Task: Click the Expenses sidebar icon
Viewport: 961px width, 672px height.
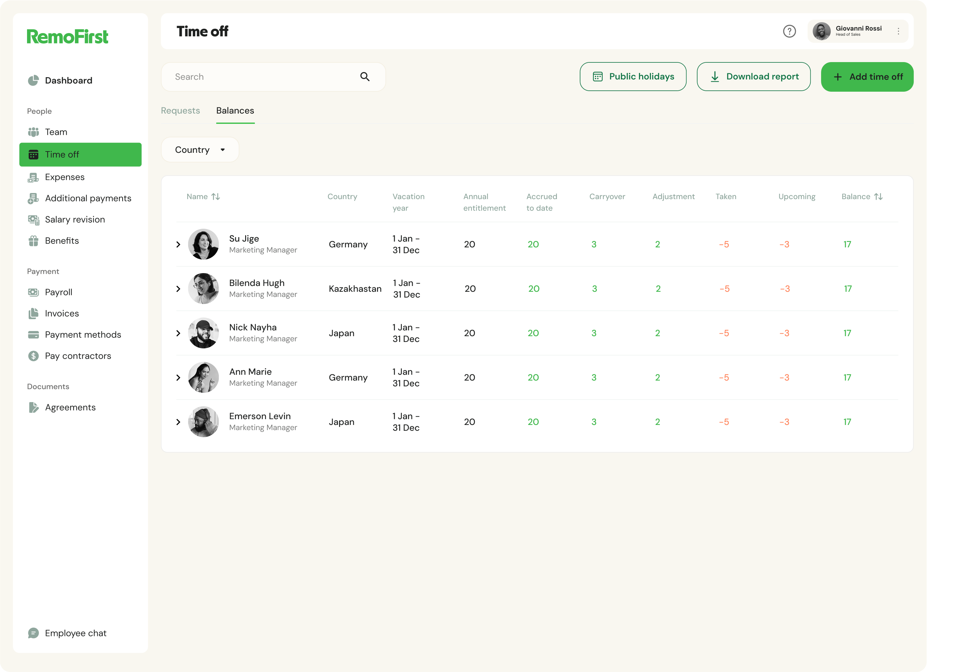Action: (33, 178)
